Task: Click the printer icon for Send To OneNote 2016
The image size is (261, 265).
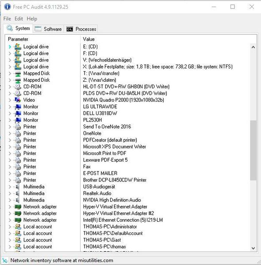Action: coord(18,127)
